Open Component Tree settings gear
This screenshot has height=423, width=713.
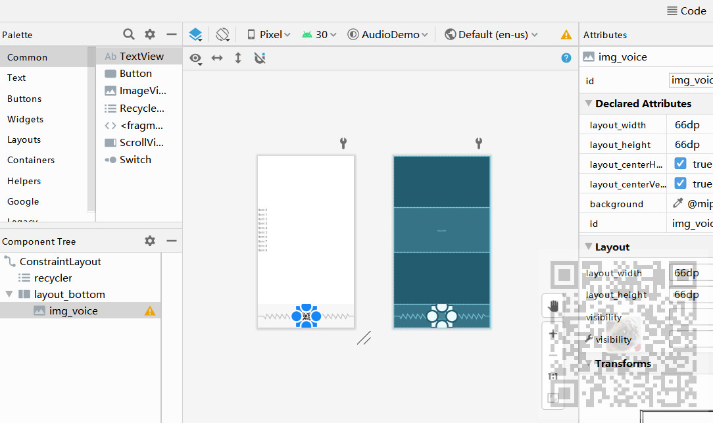(x=149, y=241)
